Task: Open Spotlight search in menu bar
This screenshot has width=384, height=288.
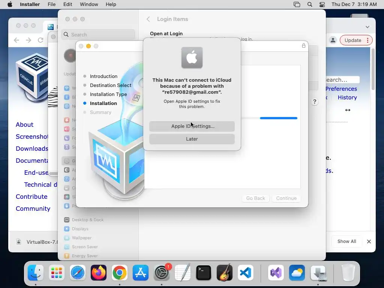Action: [x=309, y=4]
